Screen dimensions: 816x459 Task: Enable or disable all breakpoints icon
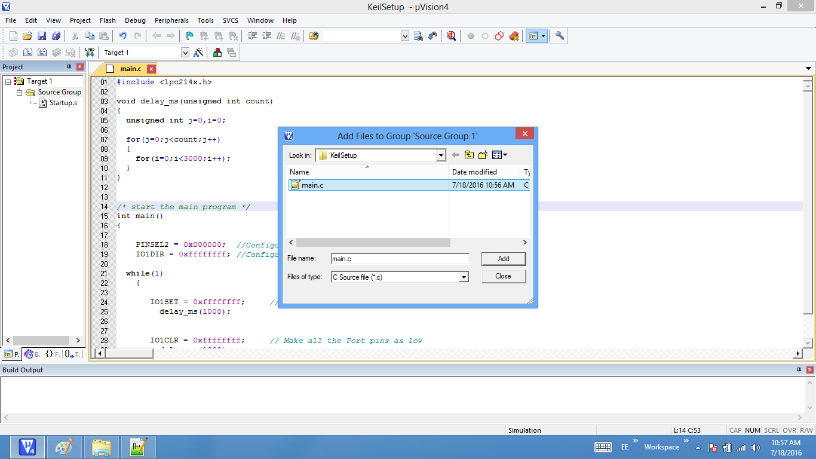499,36
